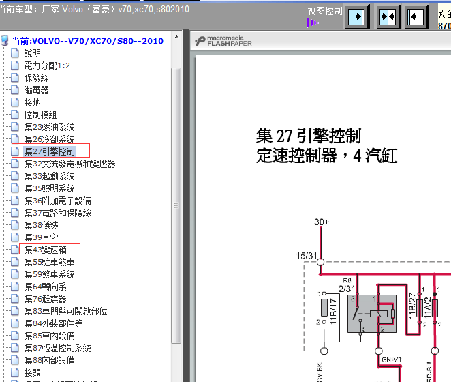Click the 15/31 connector label
Screen dimensions: 451x382
click(307, 256)
